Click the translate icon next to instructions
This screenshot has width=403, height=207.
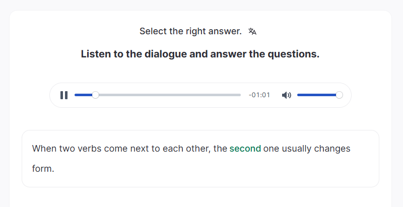click(252, 31)
